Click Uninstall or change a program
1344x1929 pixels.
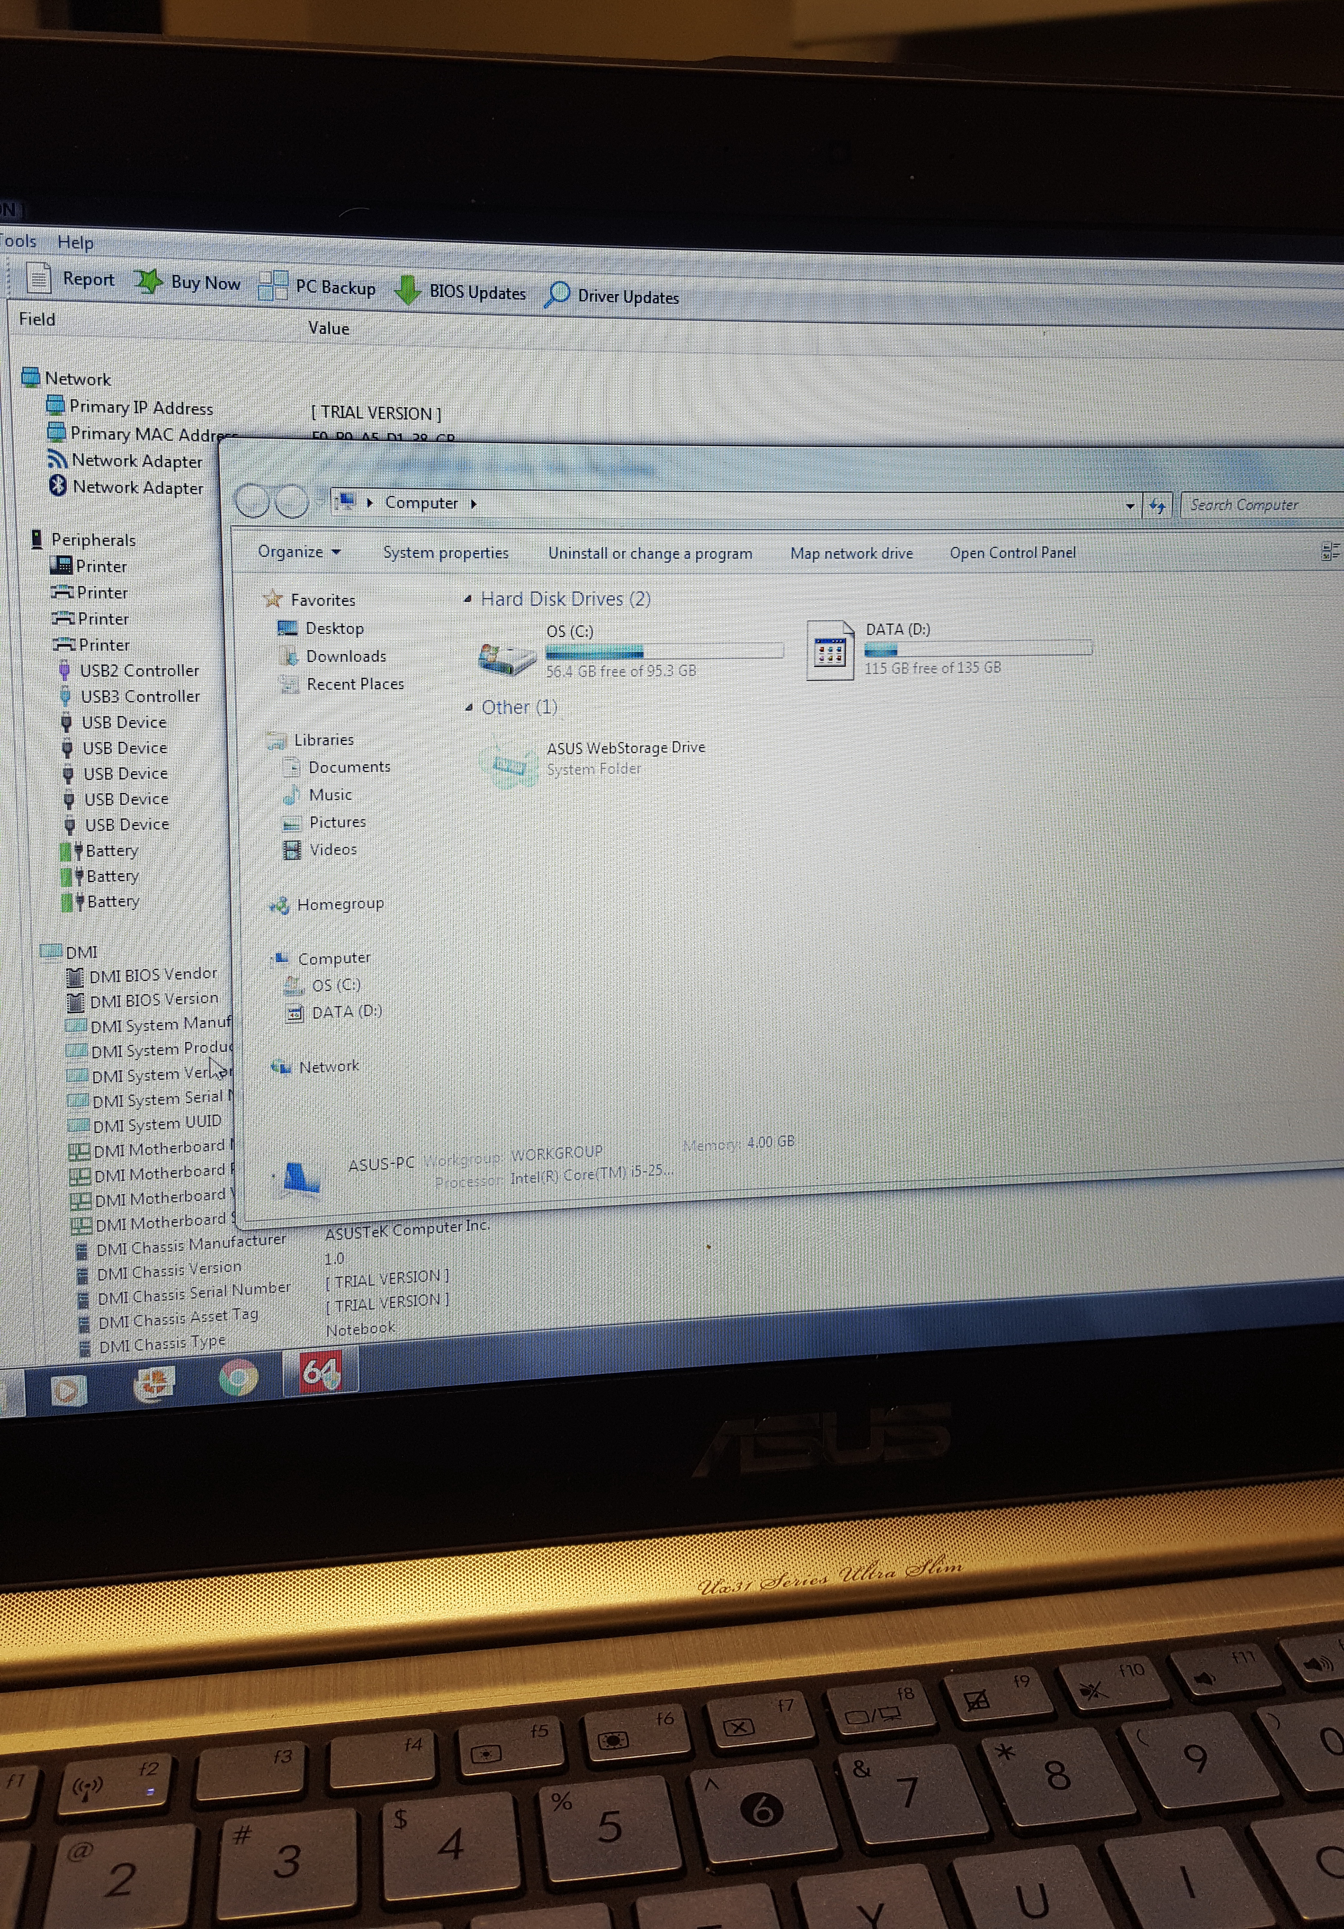click(x=650, y=553)
